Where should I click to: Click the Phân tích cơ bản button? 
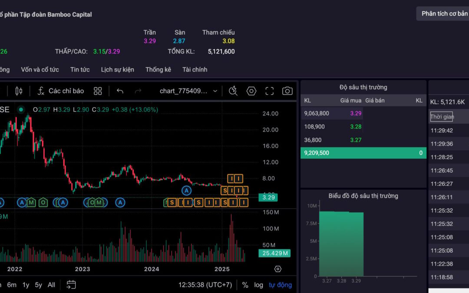point(444,13)
